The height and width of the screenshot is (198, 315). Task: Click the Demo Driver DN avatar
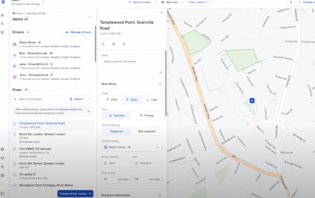pyautogui.click(x=15, y=44)
